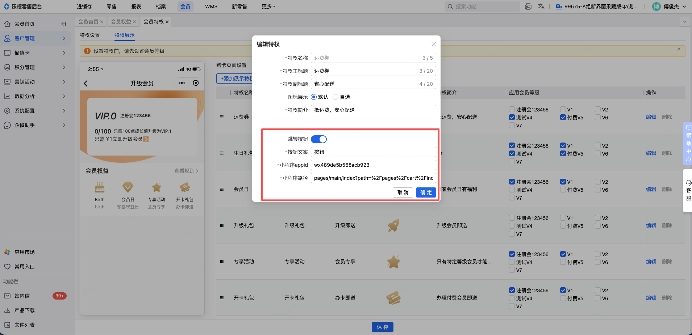
Task: Click the 会员日 diamond icon in phone preview
Action: [x=128, y=187]
